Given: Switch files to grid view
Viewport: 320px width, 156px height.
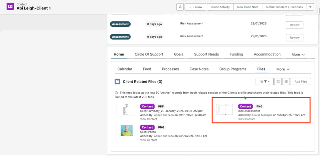Looking at the screenshot, I should 278,82.
